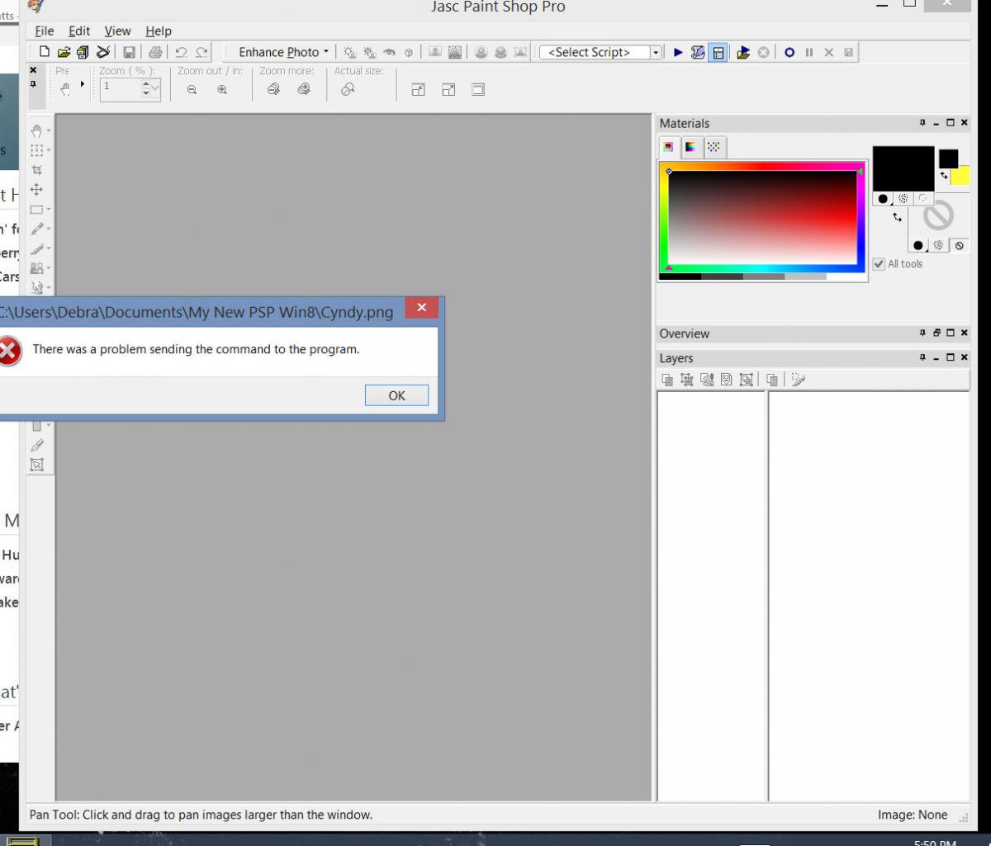The width and height of the screenshot is (991, 846).
Task: Swap foreground and background materials arrow
Action: tap(898, 217)
